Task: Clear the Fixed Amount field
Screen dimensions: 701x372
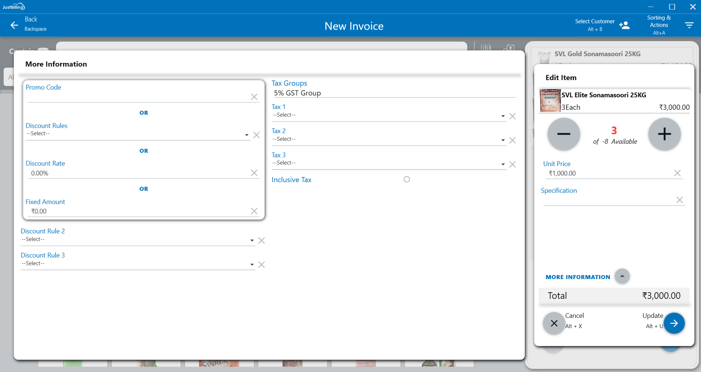Action: pos(254,211)
